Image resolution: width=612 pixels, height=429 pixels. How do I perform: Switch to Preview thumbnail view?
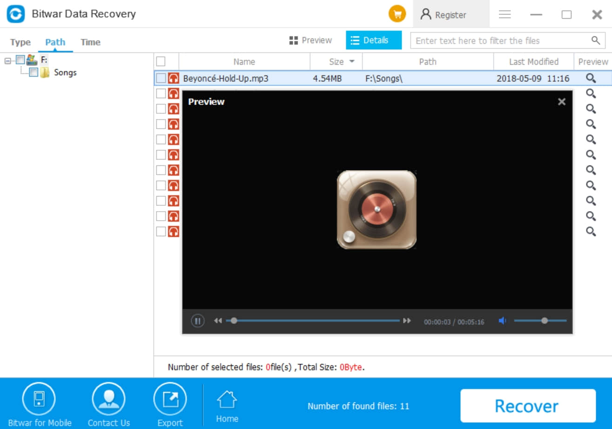coord(310,40)
